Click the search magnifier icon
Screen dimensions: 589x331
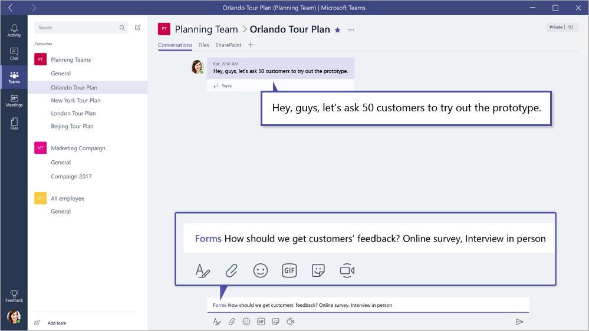122,28
